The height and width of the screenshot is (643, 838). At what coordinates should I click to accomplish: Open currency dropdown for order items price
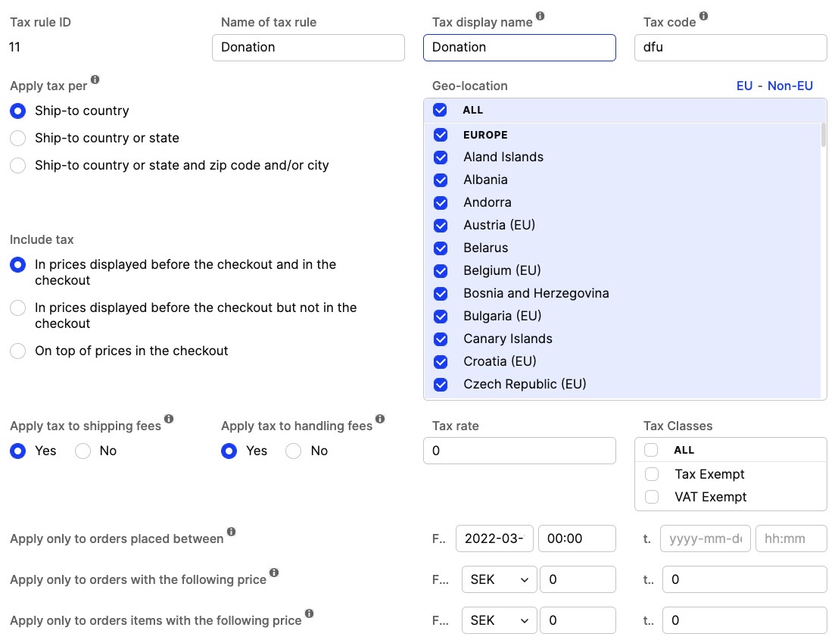point(499,620)
